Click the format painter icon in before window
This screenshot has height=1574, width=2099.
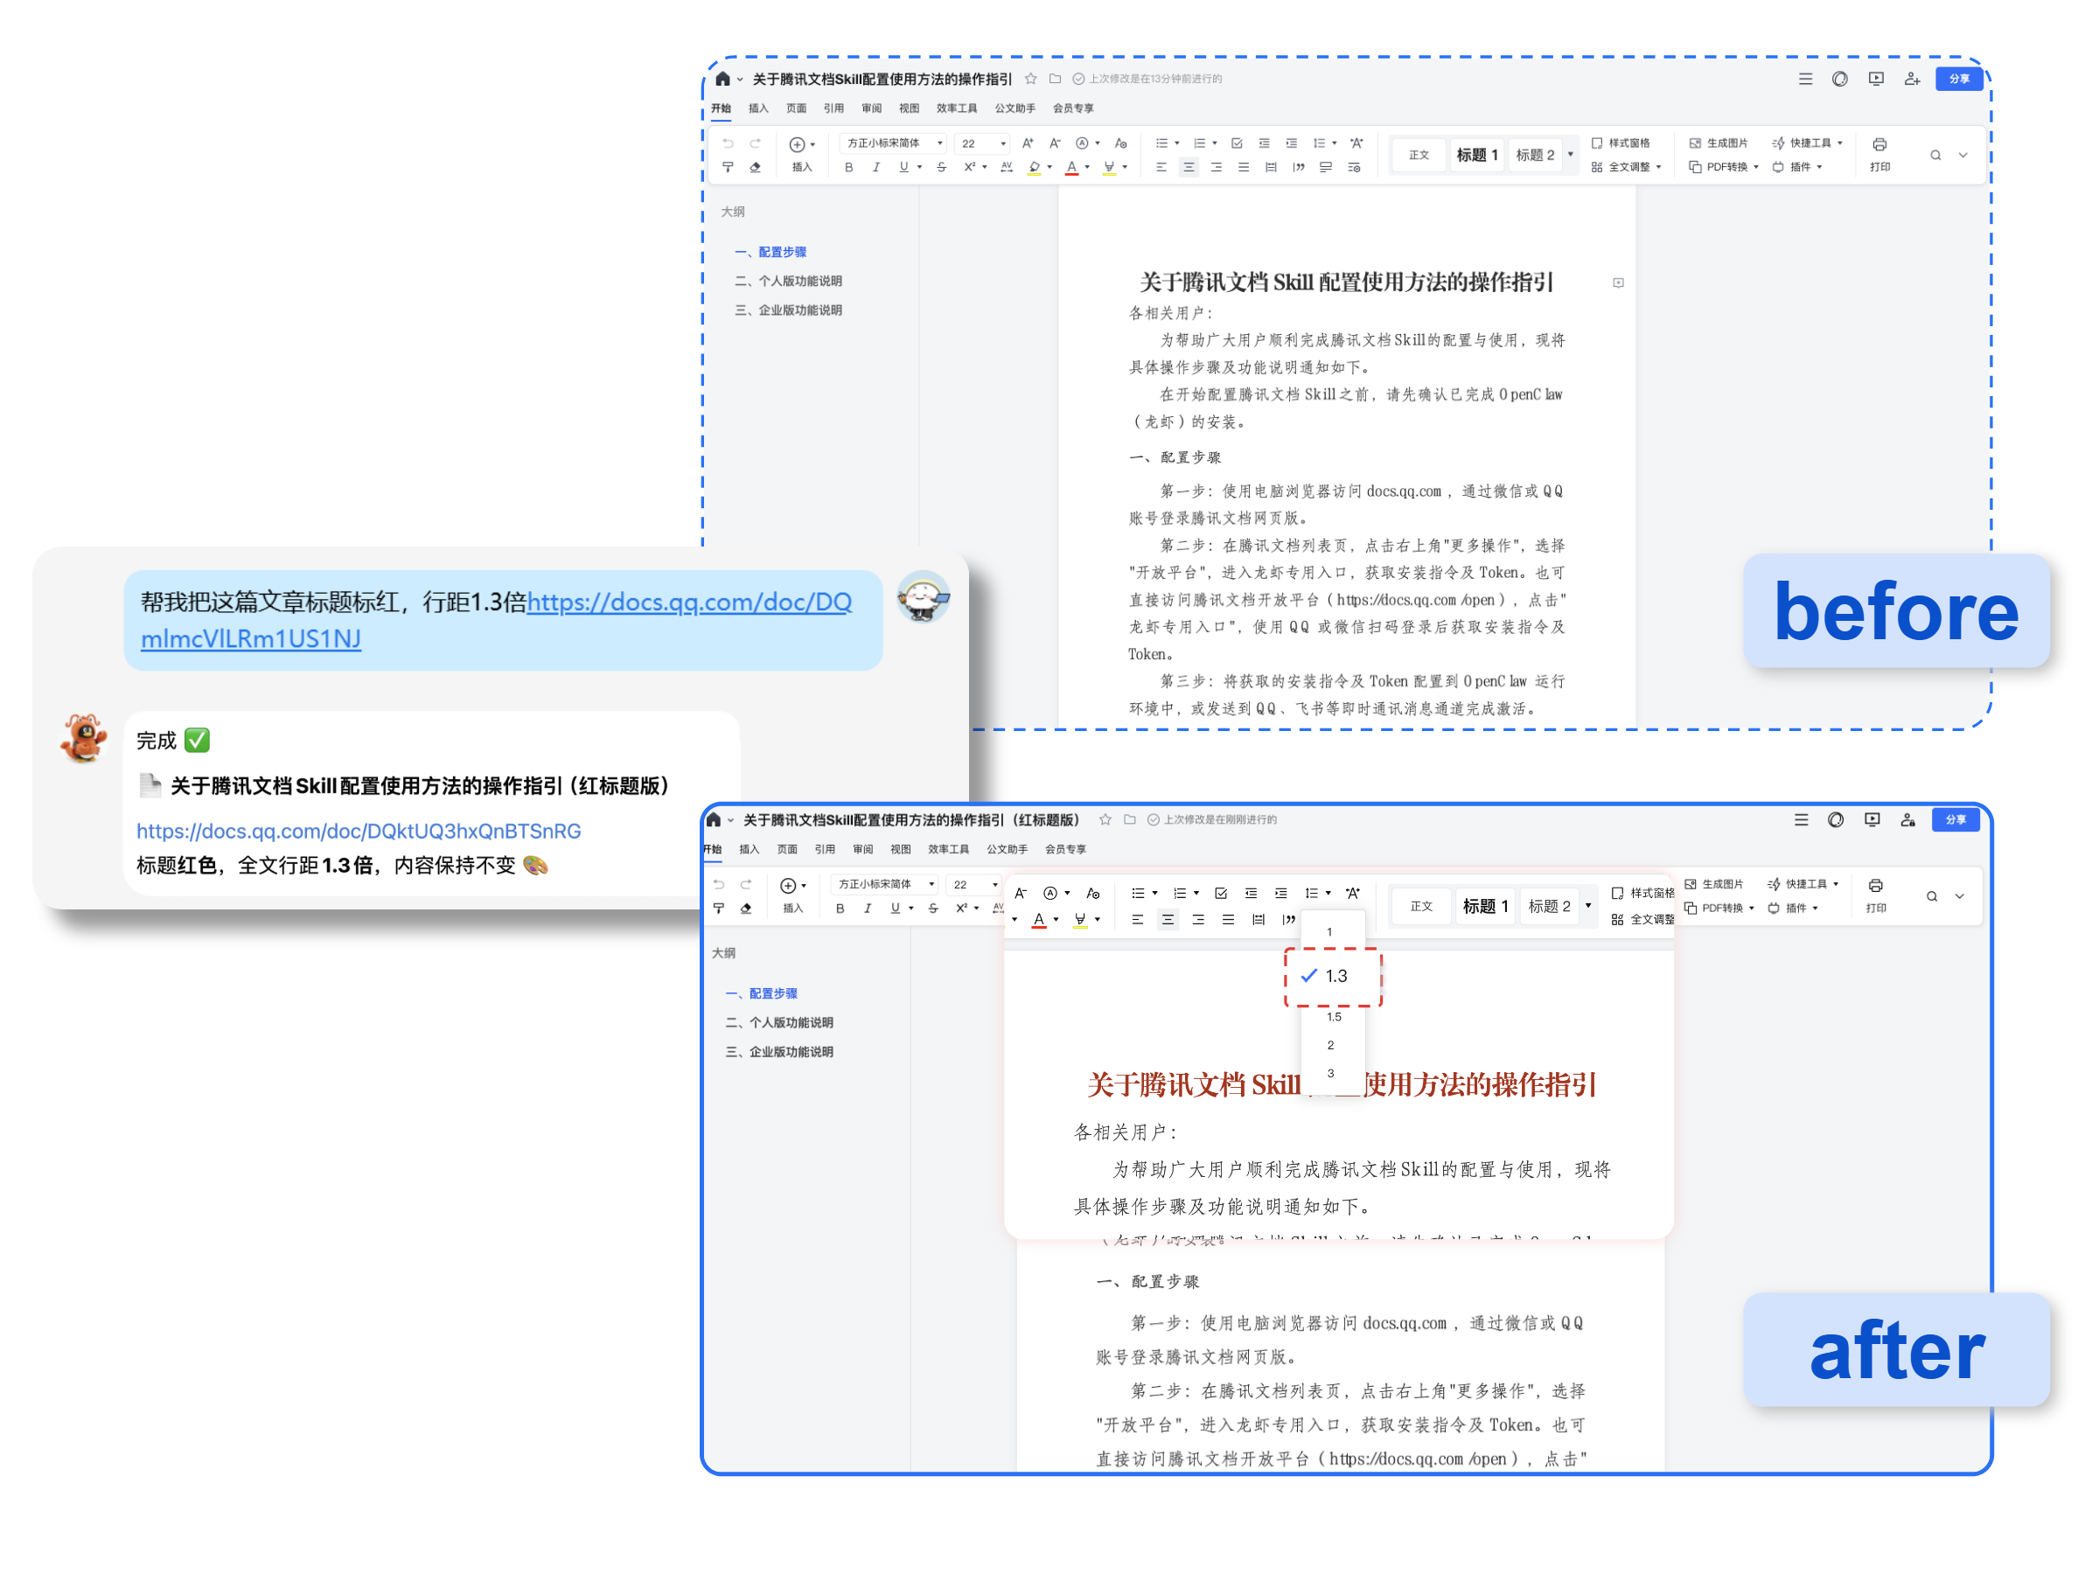[728, 168]
